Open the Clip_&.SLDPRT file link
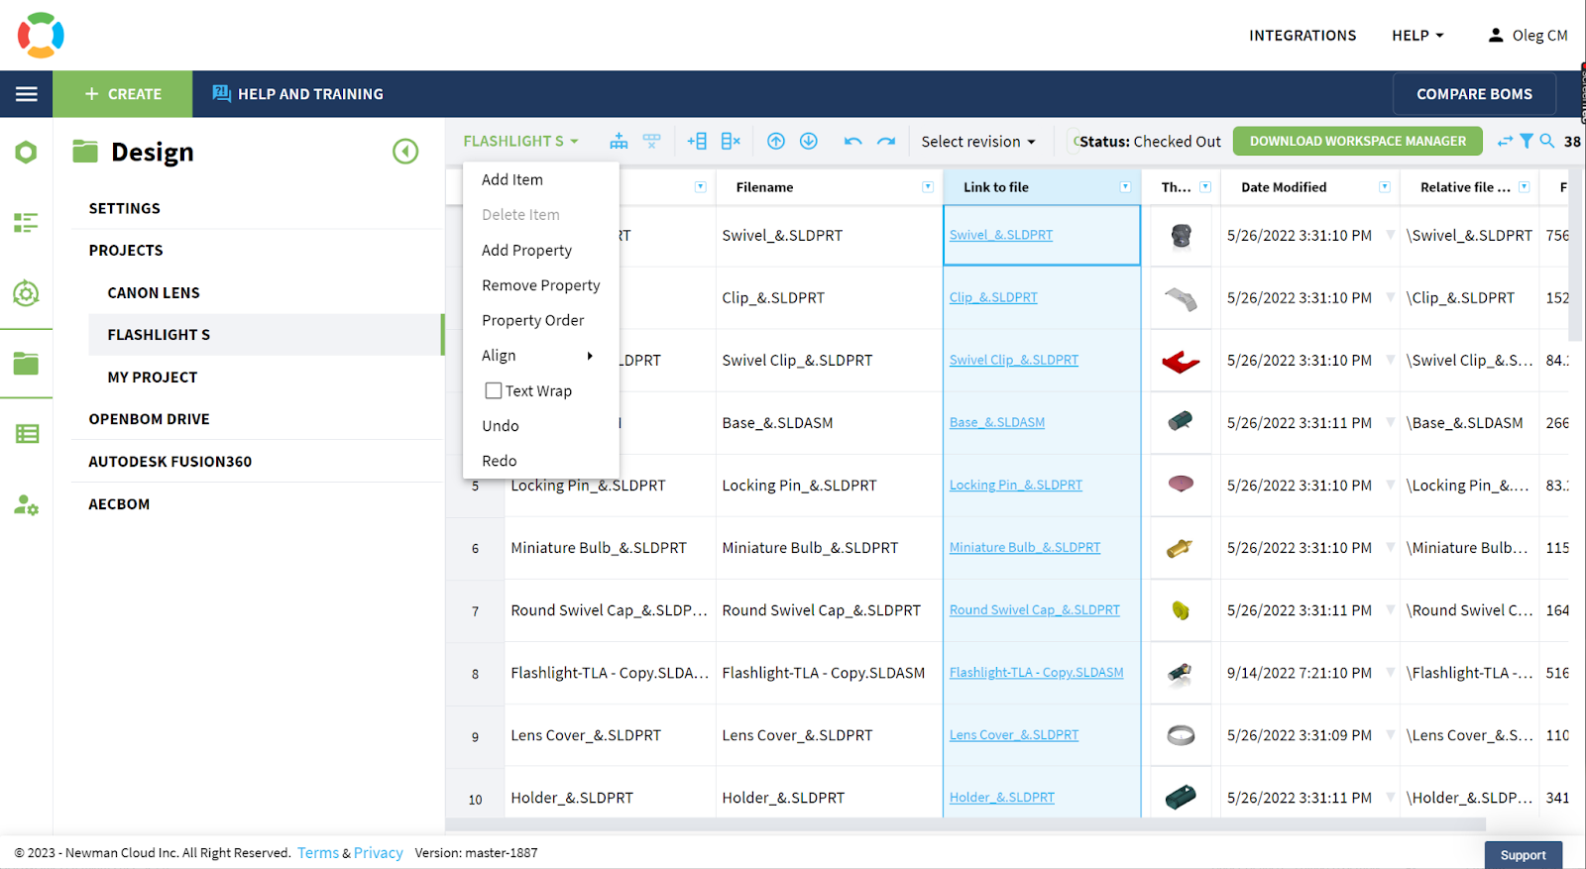This screenshot has width=1586, height=869. (x=993, y=297)
